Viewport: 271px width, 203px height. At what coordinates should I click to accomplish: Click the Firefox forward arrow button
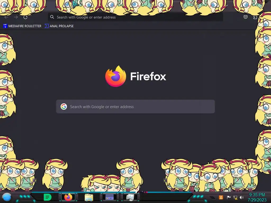pos(16,17)
